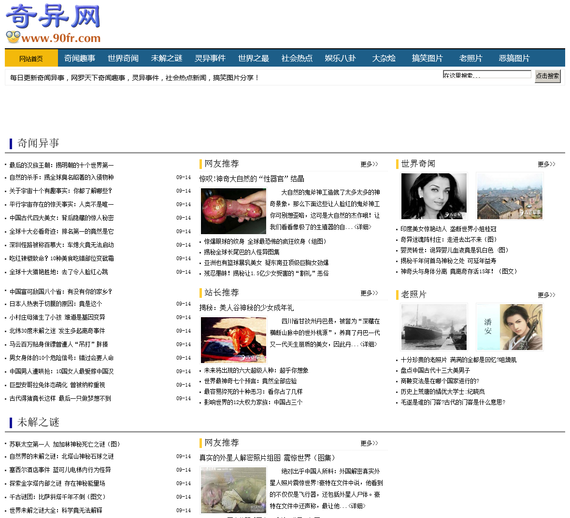The width and height of the screenshot is (570, 518).
Task: Open the 网站首页 navigation tab
Action: coord(31,58)
